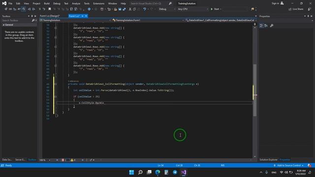The height and width of the screenshot is (177, 315).
Task: Open the Any CPU platform dropdown
Action: click(192, 9)
